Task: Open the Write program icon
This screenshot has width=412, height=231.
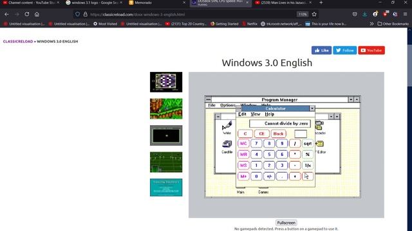Action: tap(227, 128)
